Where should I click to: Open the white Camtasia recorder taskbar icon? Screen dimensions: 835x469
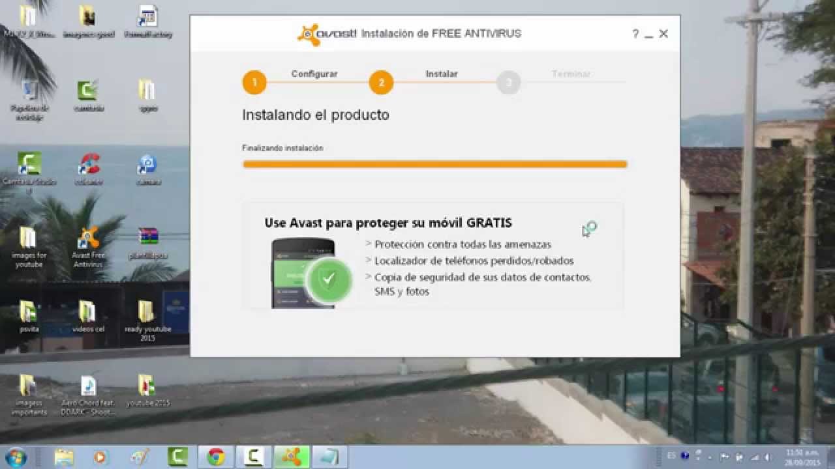click(253, 457)
